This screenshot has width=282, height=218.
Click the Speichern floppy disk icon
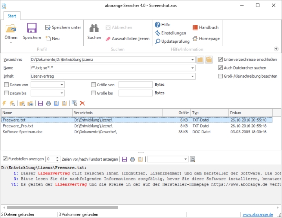click(x=32, y=28)
